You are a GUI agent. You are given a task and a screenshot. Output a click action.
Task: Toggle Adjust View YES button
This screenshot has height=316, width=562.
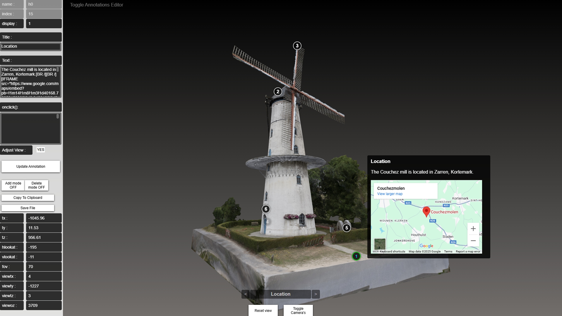(x=41, y=150)
